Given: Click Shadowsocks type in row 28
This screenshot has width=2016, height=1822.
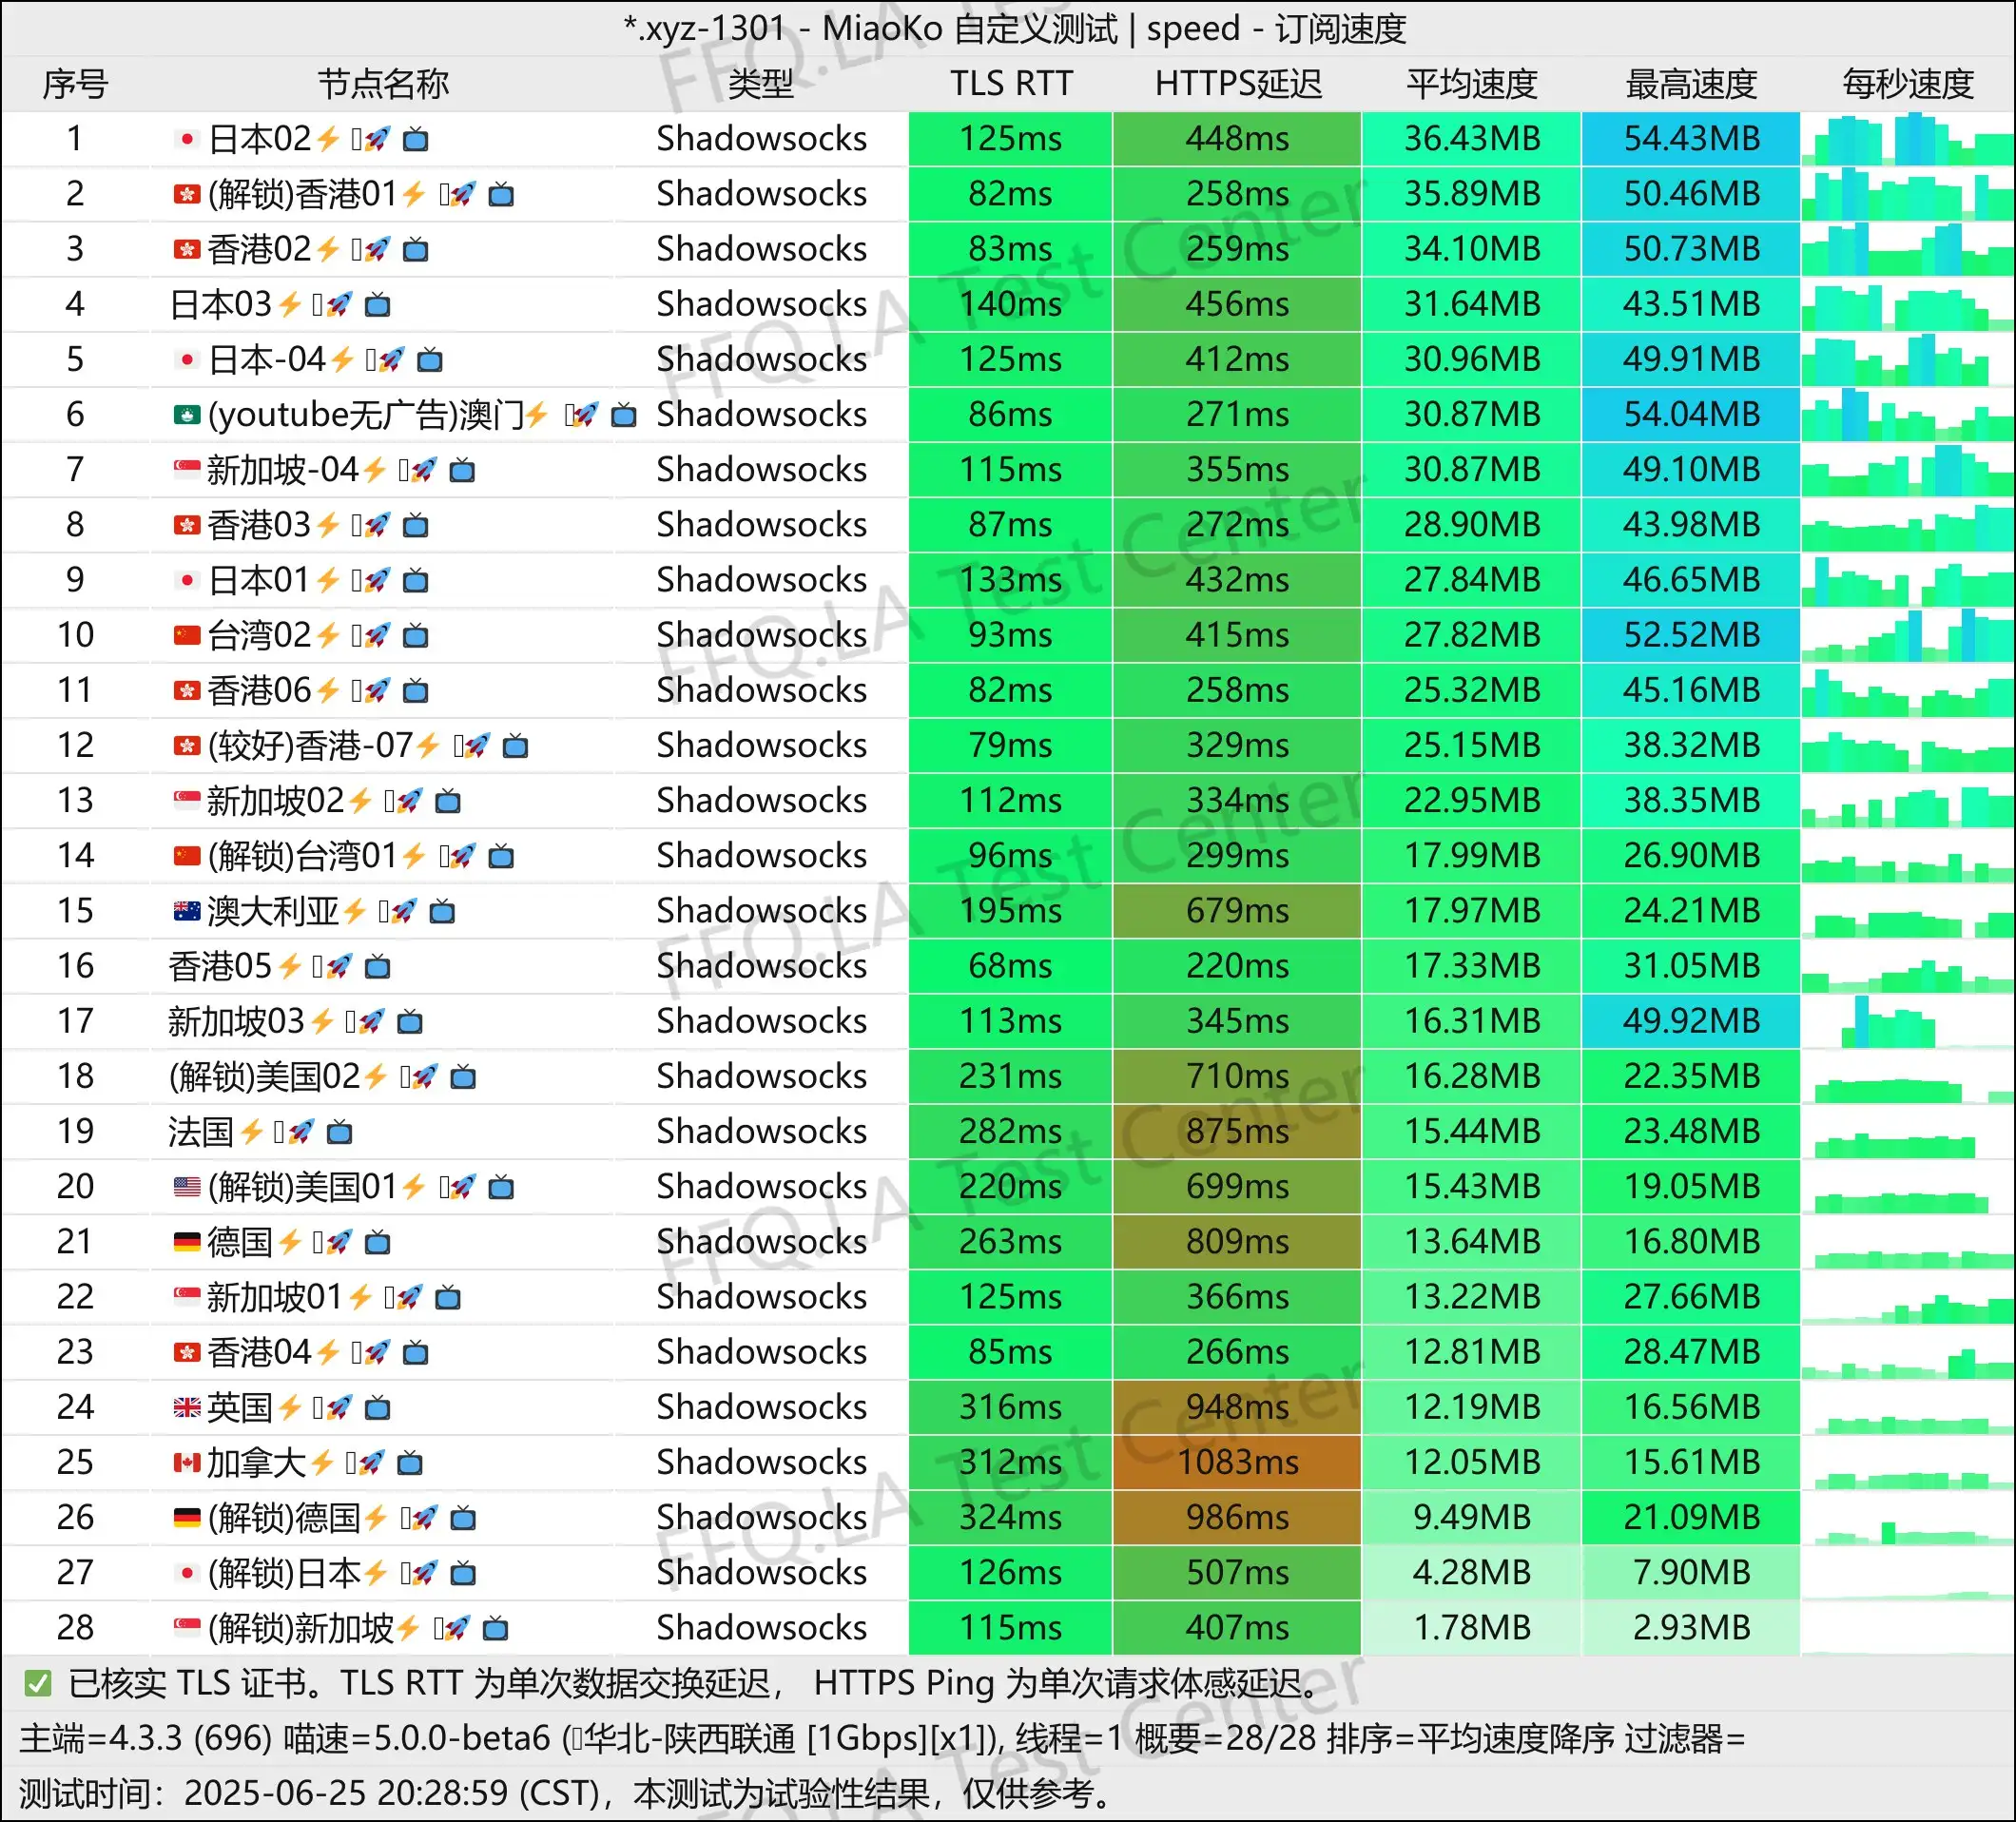Looking at the screenshot, I should point(761,1628).
